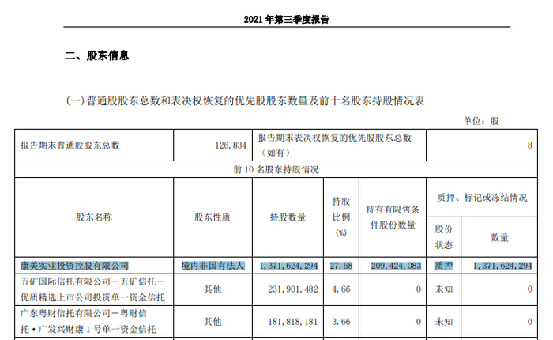
Task: Select '其他' in the 广东粤财信托 row
Action: click(x=213, y=321)
